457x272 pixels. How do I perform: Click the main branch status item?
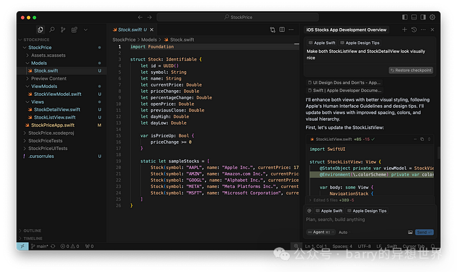(39, 247)
